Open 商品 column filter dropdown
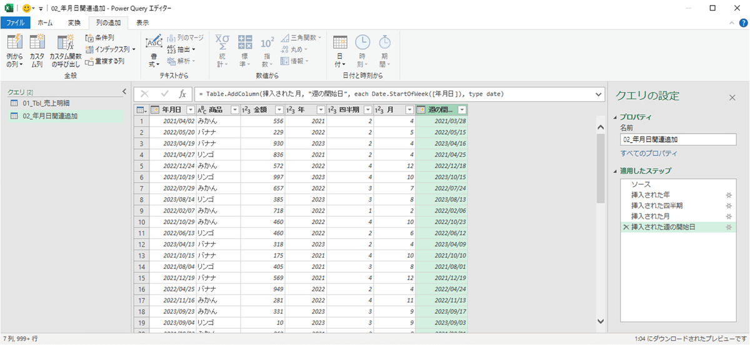Viewport: 750px width, 345px height. tap(234, 110)
